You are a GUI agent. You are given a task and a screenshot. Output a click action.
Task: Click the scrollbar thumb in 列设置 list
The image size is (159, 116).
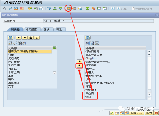click(149, 91)
